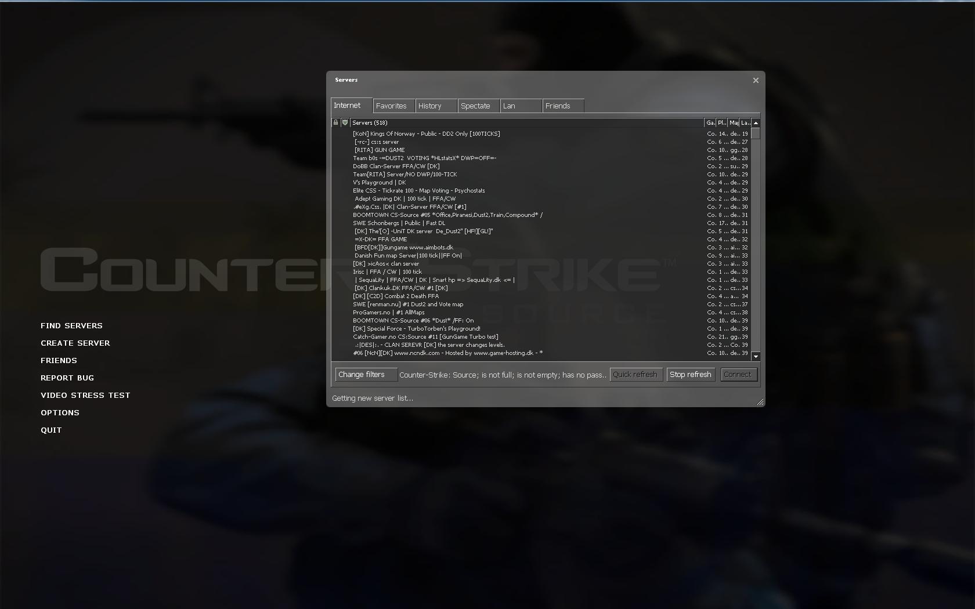Screen dimensions: 975x609
Task: Sort servers by the password lock column
Action: [x=335, y=122]
